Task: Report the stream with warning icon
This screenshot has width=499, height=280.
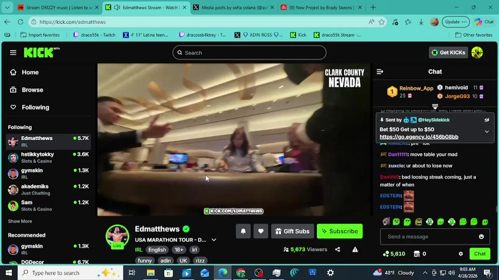Action: (355, 250)
